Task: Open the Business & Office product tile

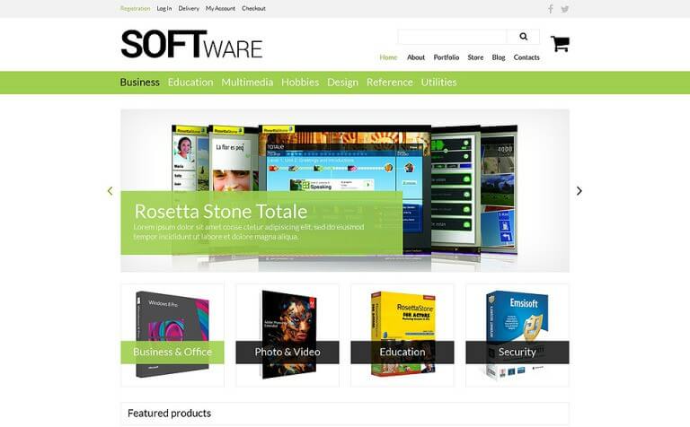Action: [172, 335]
